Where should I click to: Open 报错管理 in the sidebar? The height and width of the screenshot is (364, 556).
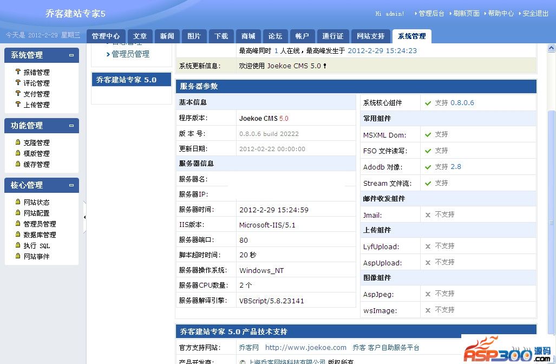point(36,72)
